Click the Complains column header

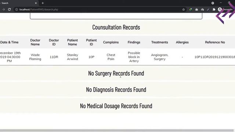tap(111, 42)
